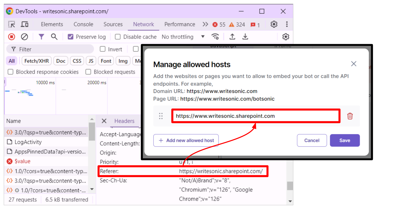Check the Invert filter checkbox

(x=102, y=49)
